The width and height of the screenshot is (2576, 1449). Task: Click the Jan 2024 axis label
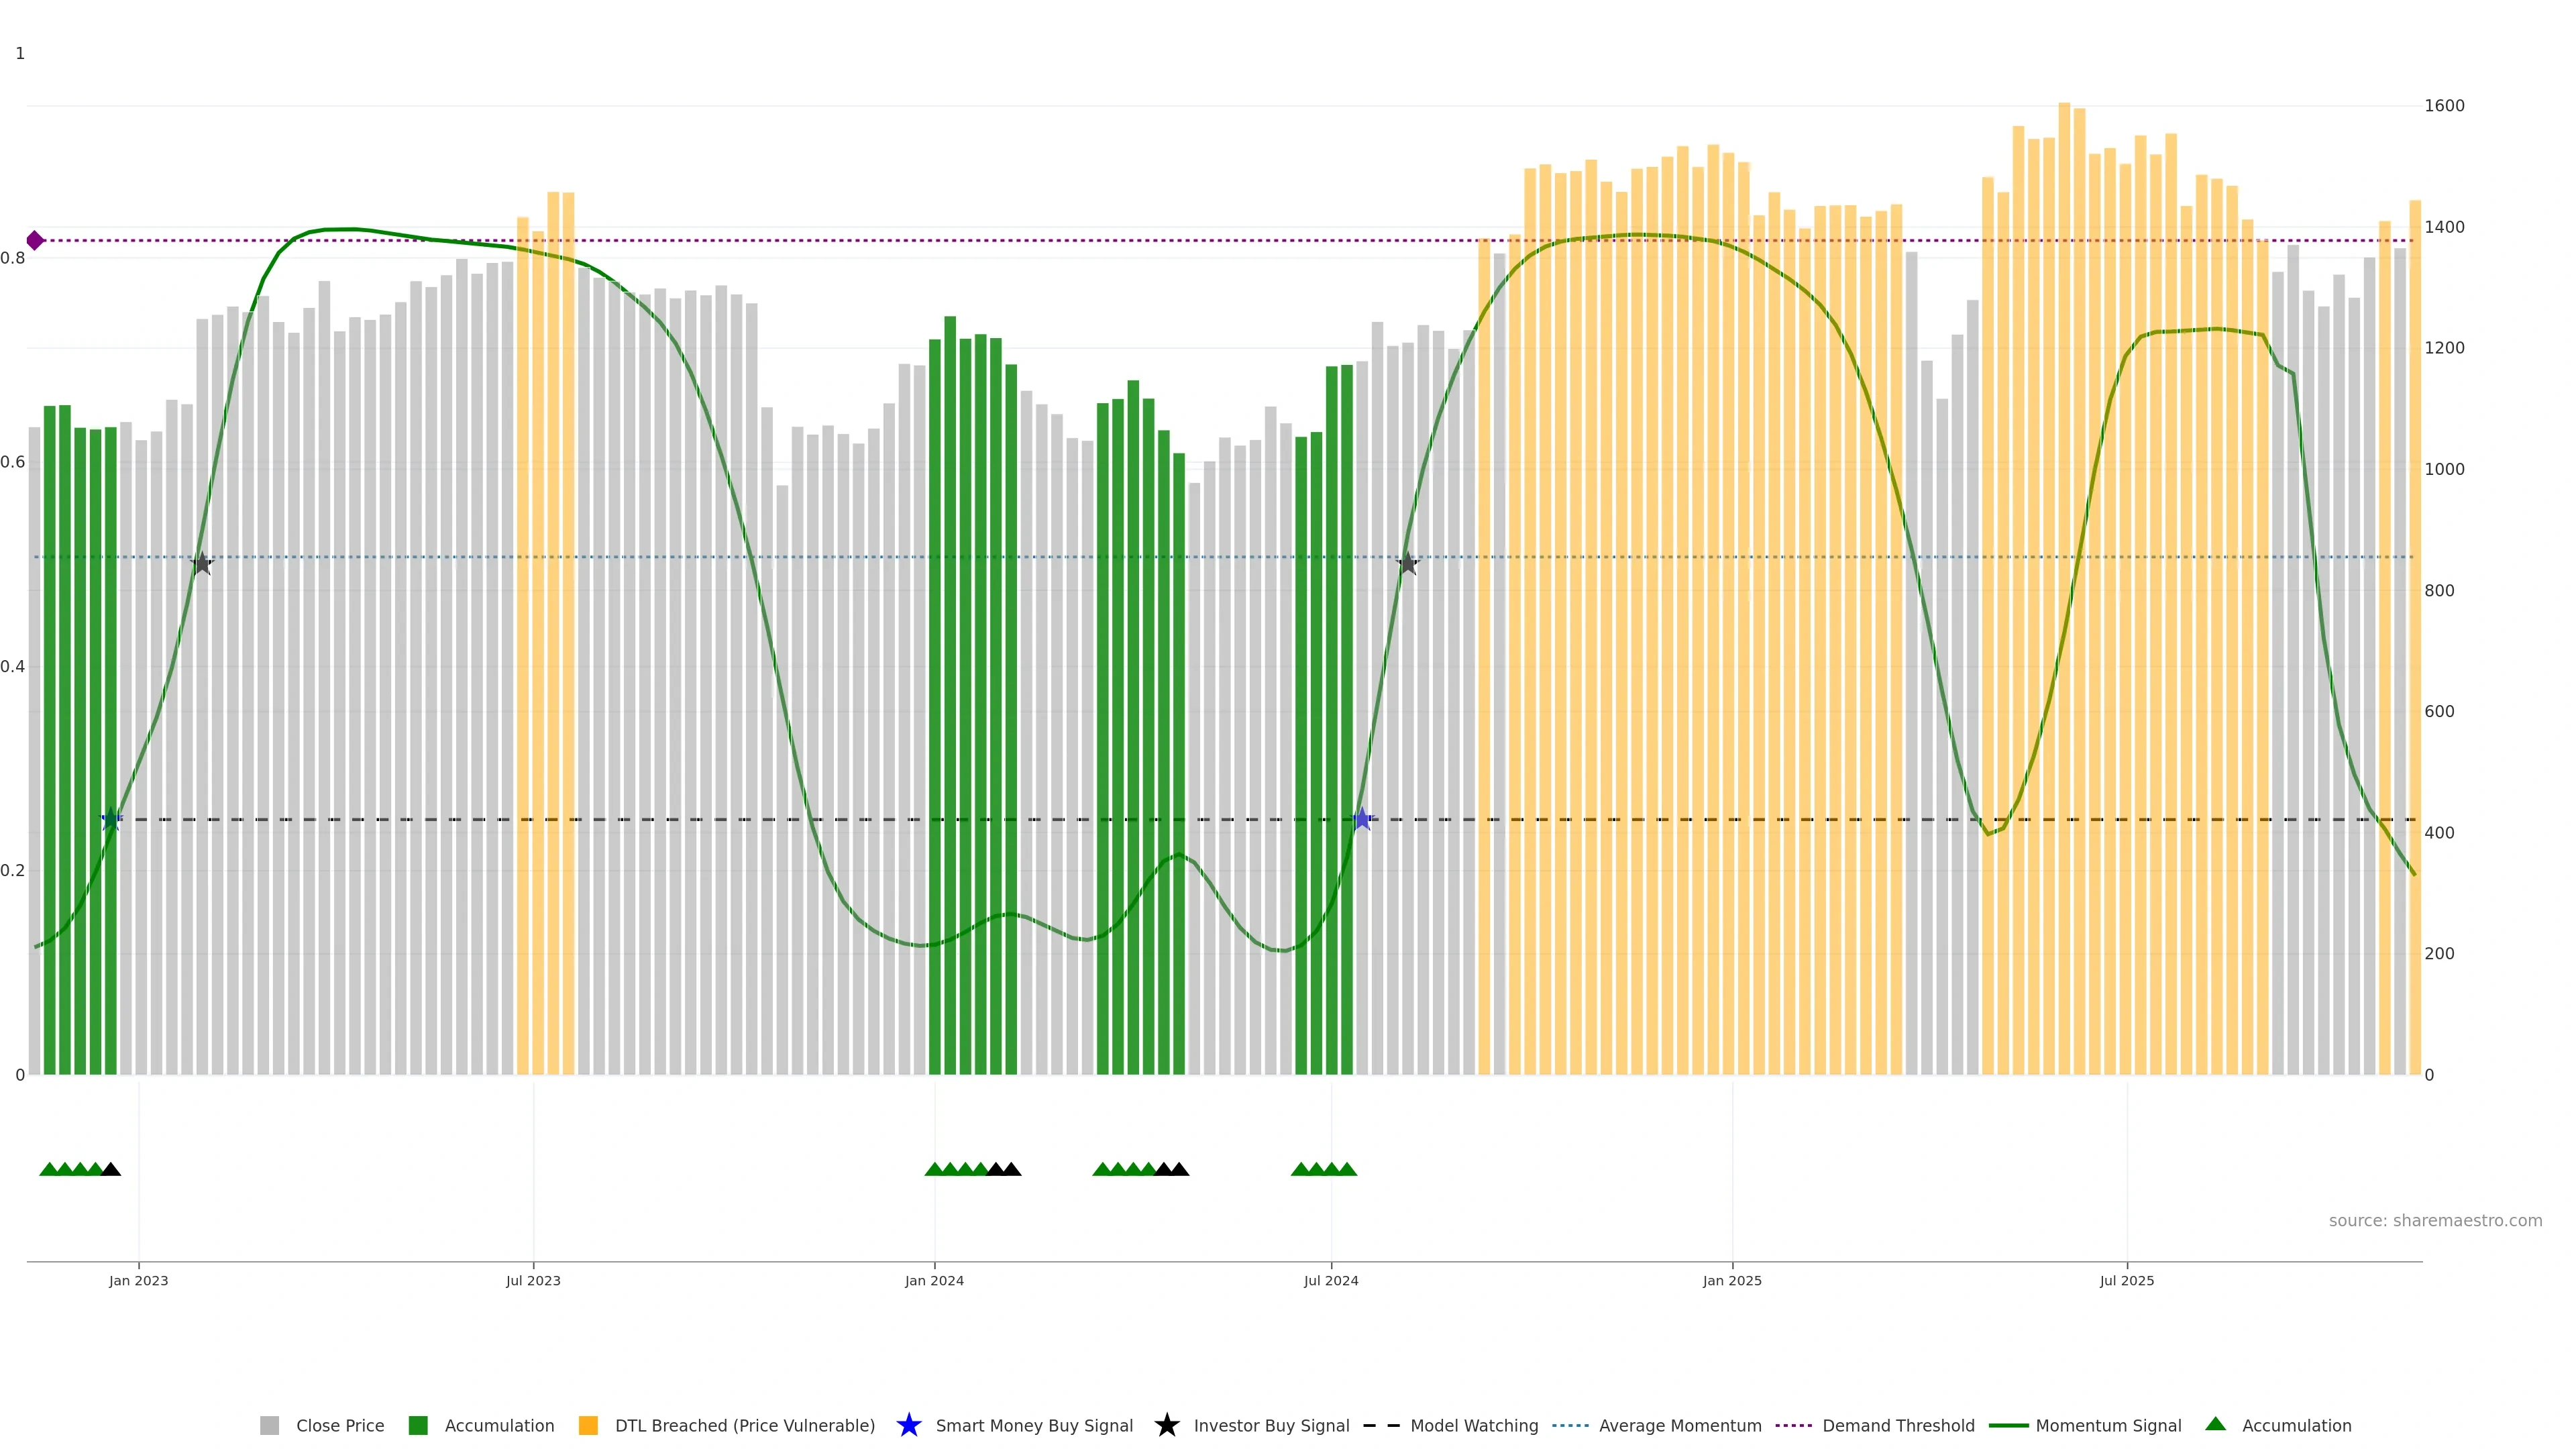coord(934,1280)
